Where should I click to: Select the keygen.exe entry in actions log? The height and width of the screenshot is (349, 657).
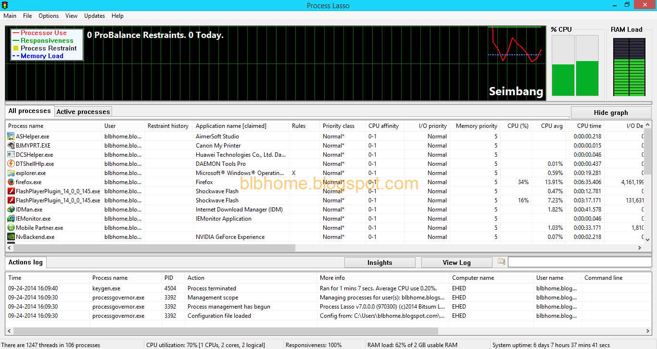(x=106, y=288)
